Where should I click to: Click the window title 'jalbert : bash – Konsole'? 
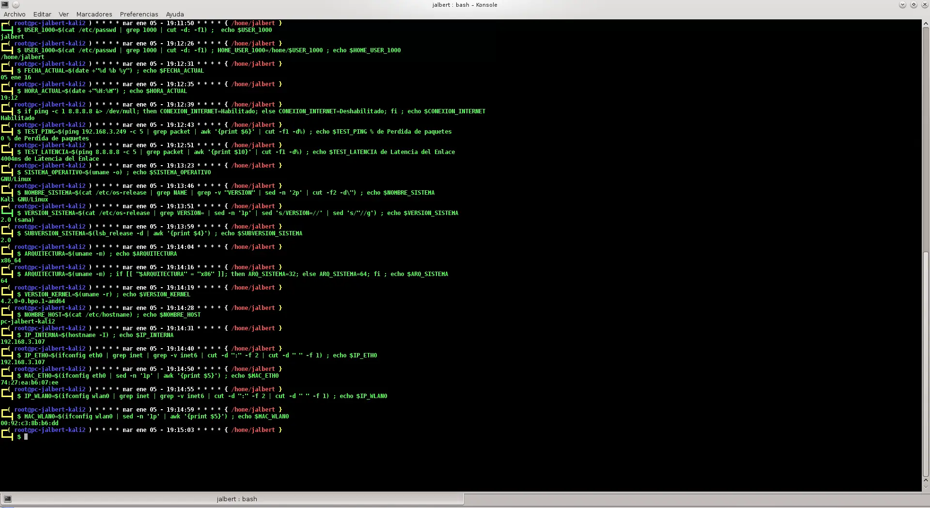coord(465,5)
